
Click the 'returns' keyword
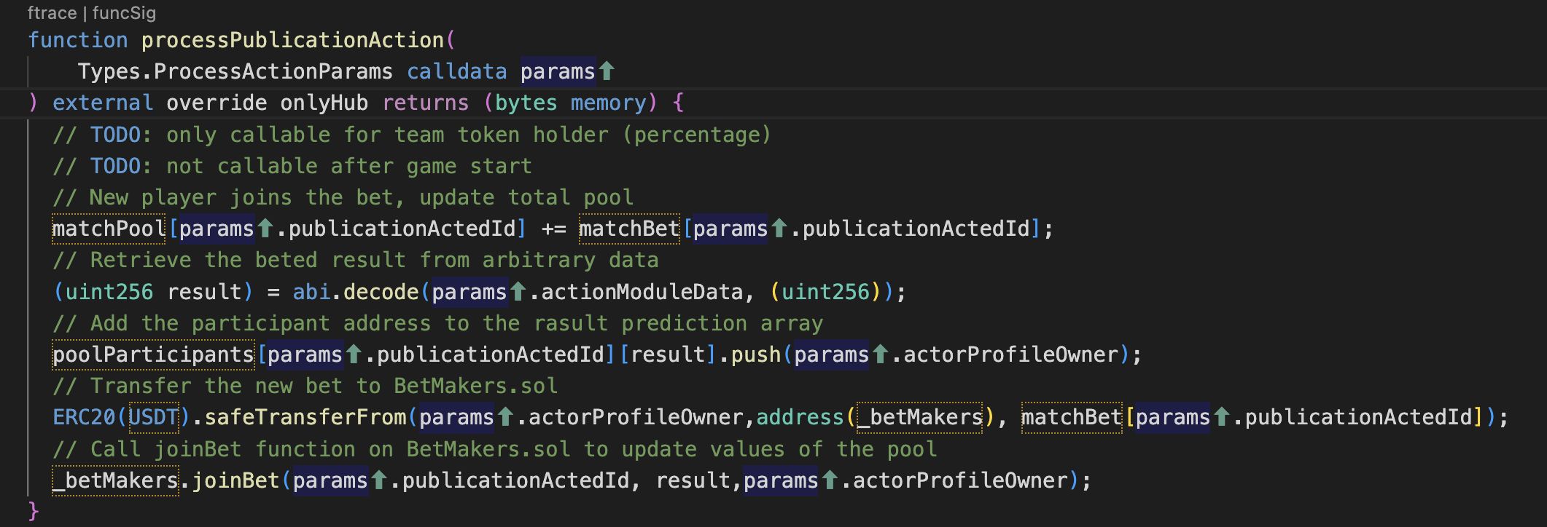click(425, 103)
